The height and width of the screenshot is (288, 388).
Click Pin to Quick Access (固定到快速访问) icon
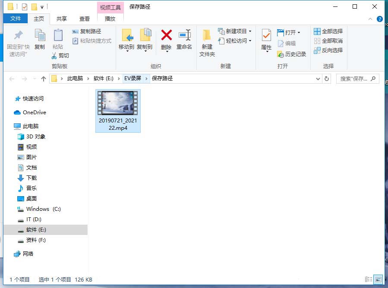point(18,35)
